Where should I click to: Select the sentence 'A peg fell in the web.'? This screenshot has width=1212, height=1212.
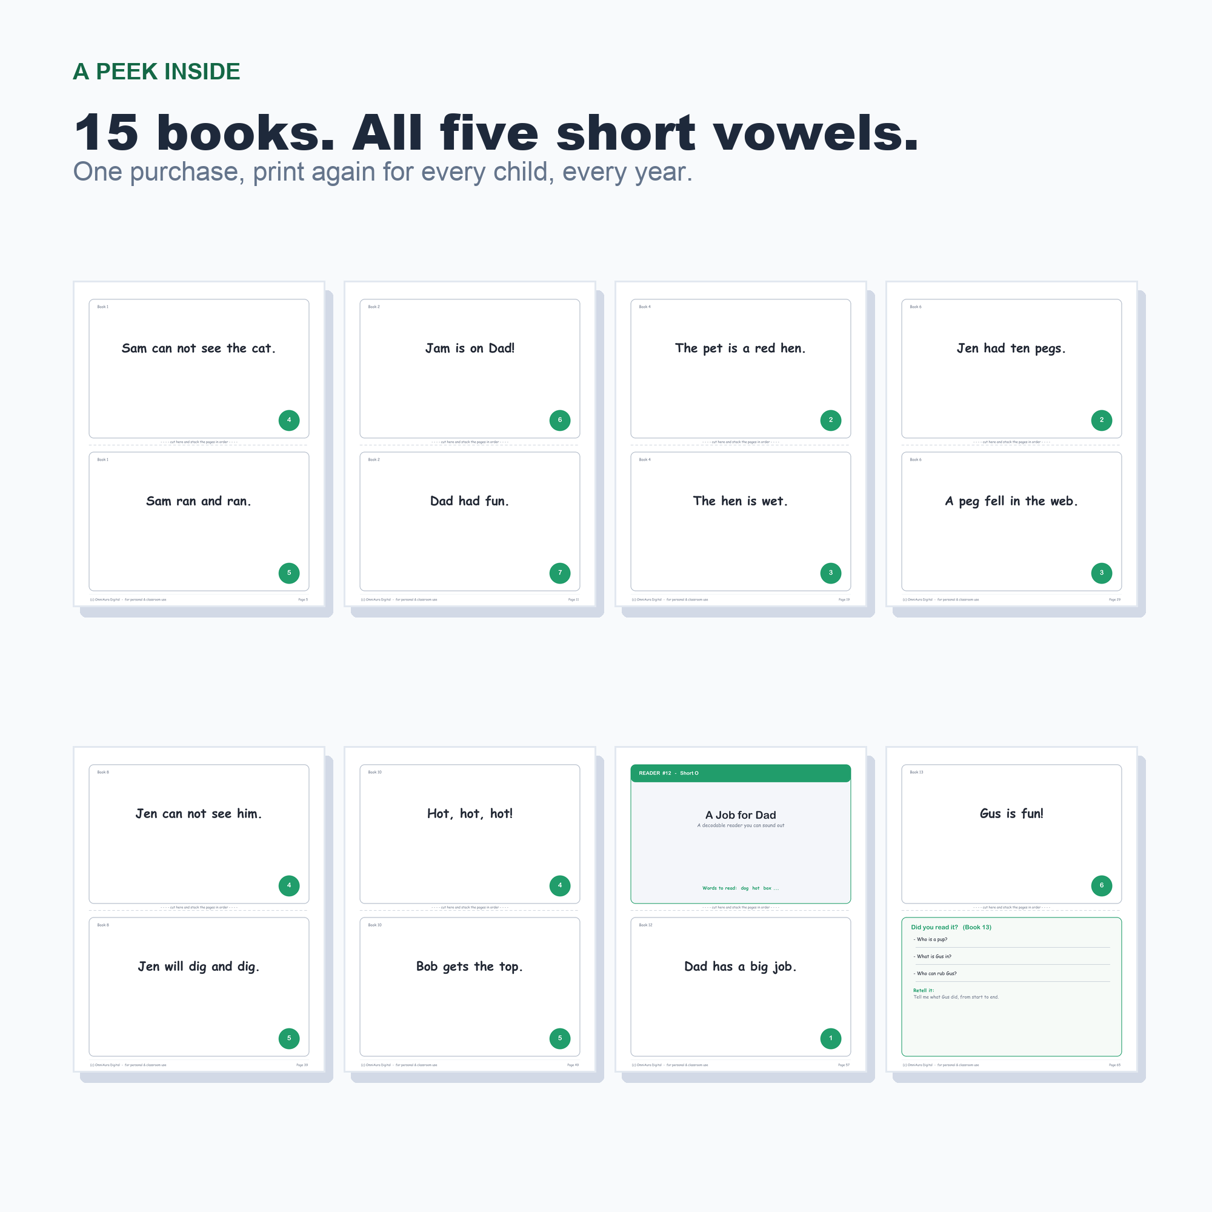1012,501
